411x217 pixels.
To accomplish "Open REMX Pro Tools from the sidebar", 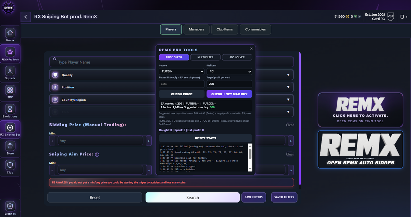I will click(10, 54).
